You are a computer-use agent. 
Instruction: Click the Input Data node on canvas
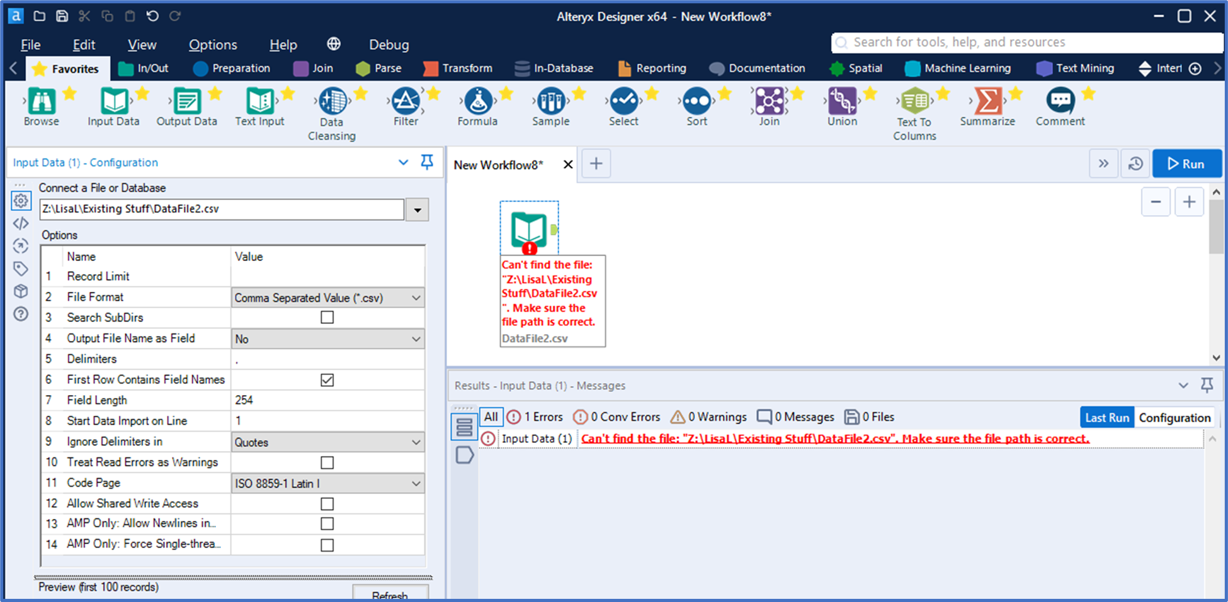(x=529, y=229)
